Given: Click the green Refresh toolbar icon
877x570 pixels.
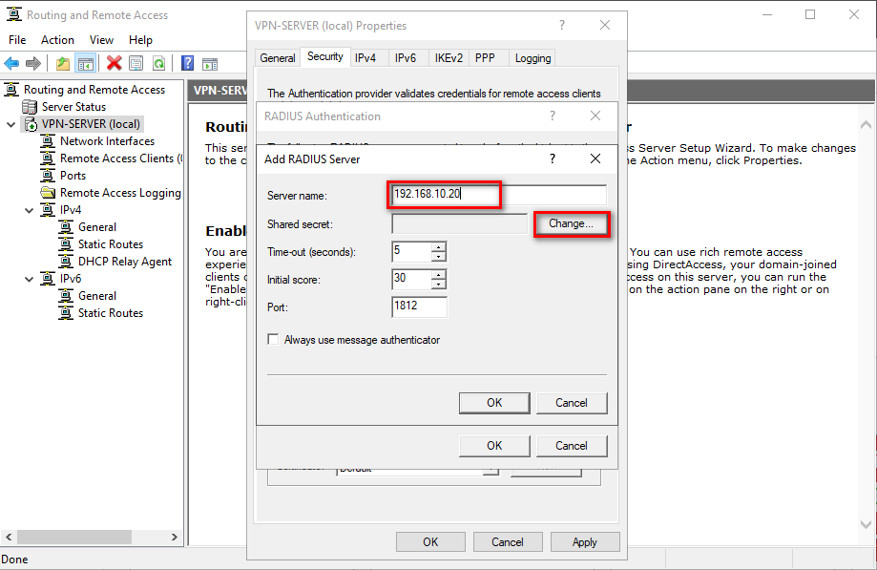Looking at the screenshot, I should (x=158, y=63).
